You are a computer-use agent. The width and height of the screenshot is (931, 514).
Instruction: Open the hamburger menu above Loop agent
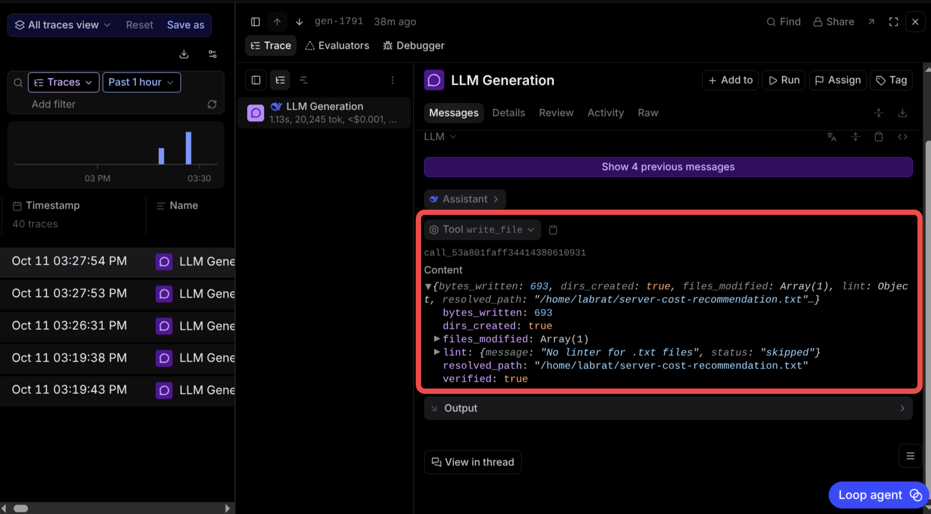tap(910, 456)
